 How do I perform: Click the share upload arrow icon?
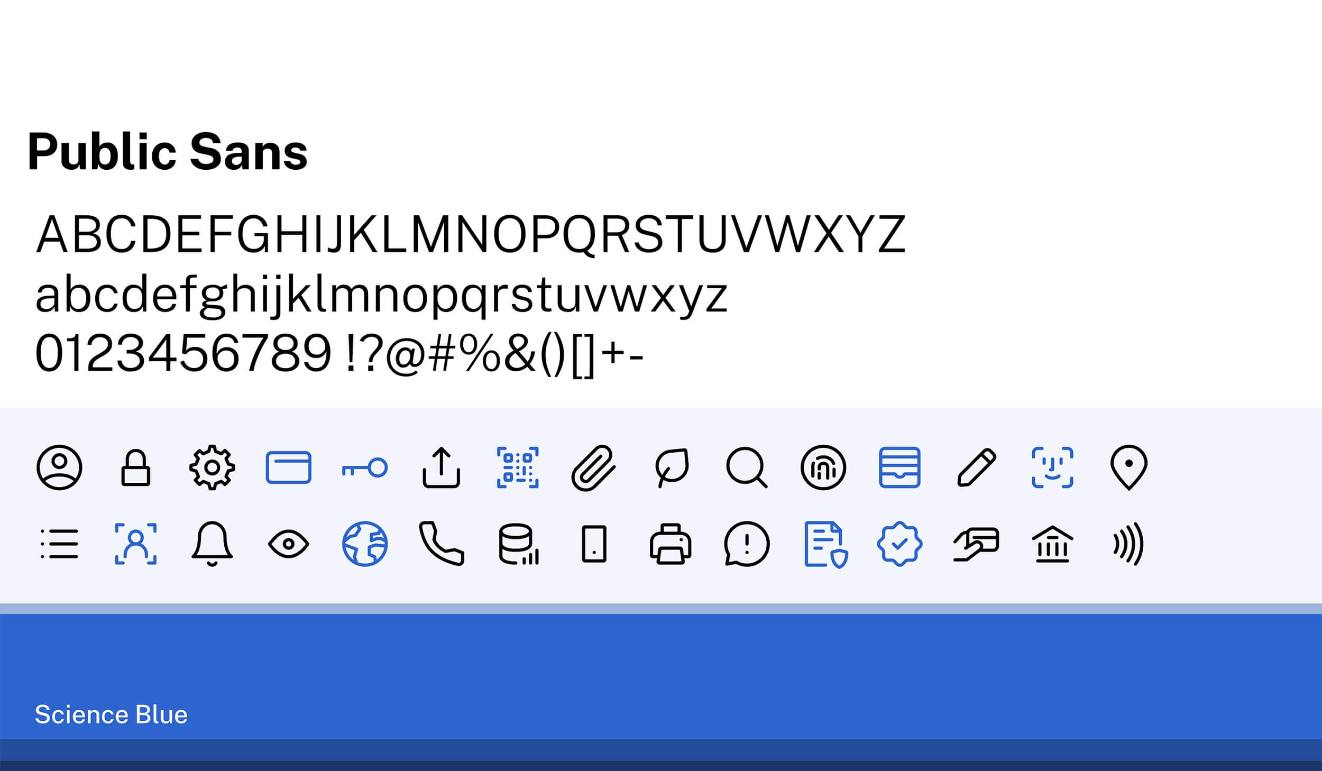click(442, 467)
